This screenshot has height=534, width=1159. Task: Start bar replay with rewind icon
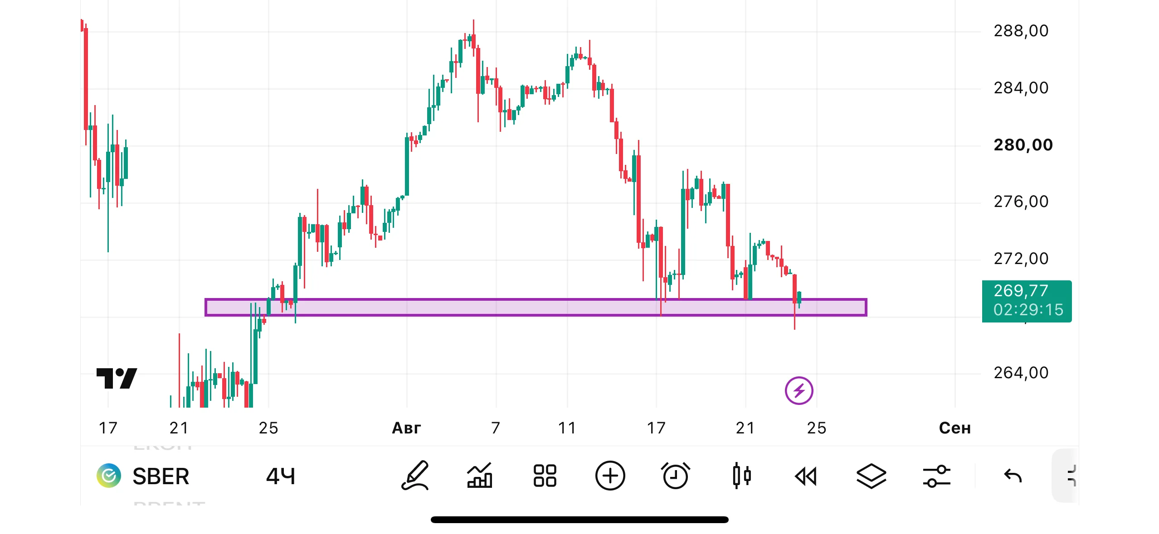pos(806,476)
